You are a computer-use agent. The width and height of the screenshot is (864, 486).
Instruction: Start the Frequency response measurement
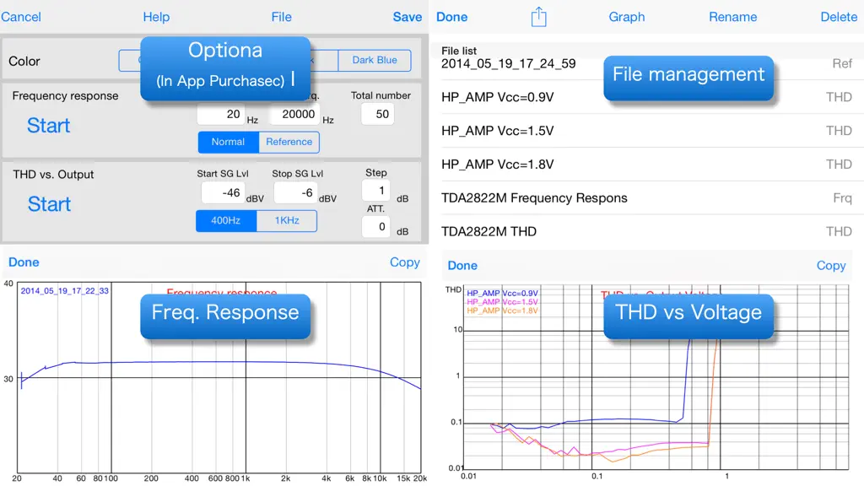click(48, 126)
